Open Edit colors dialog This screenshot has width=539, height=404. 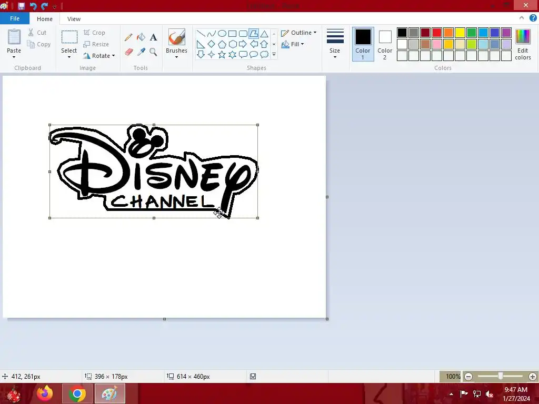[x=523, y=44]
